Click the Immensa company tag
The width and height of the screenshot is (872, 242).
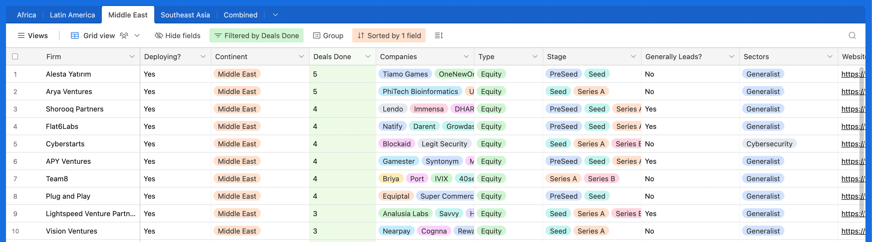[429, 109]
